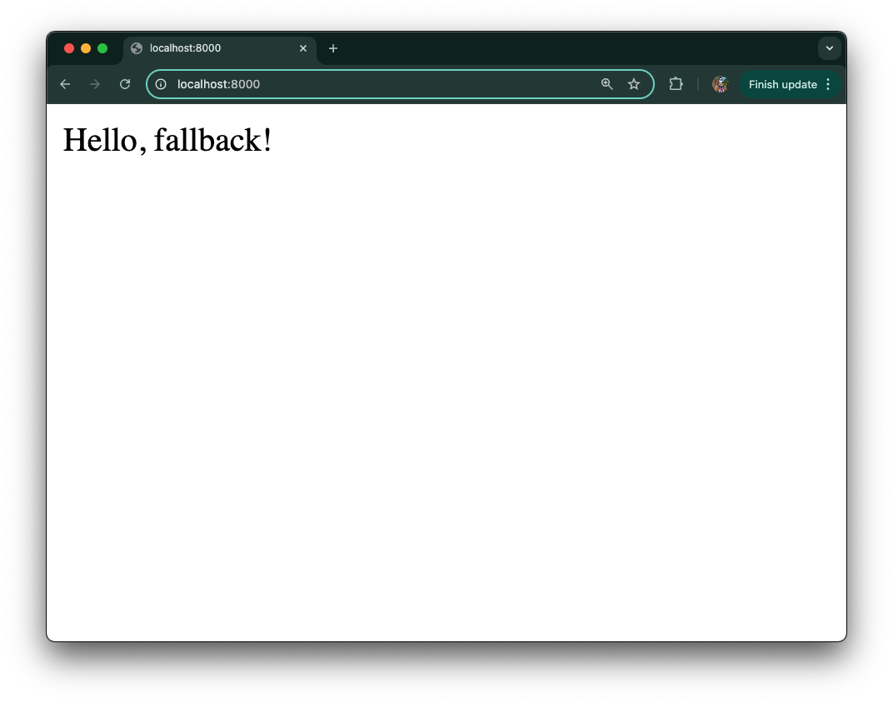Viewport: 893px width, 703px height.
Task: Bookmark this page with the star
Action: click(634, 84)
